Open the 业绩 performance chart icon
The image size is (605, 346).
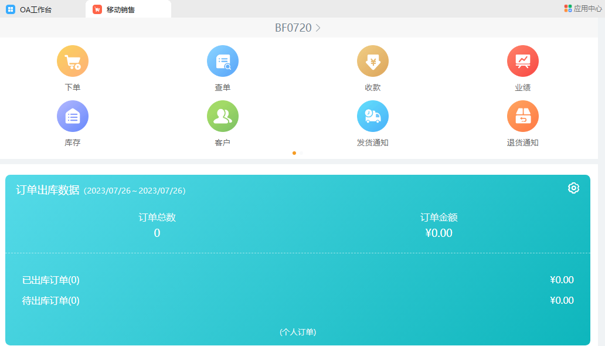click(x=523, y=62)
